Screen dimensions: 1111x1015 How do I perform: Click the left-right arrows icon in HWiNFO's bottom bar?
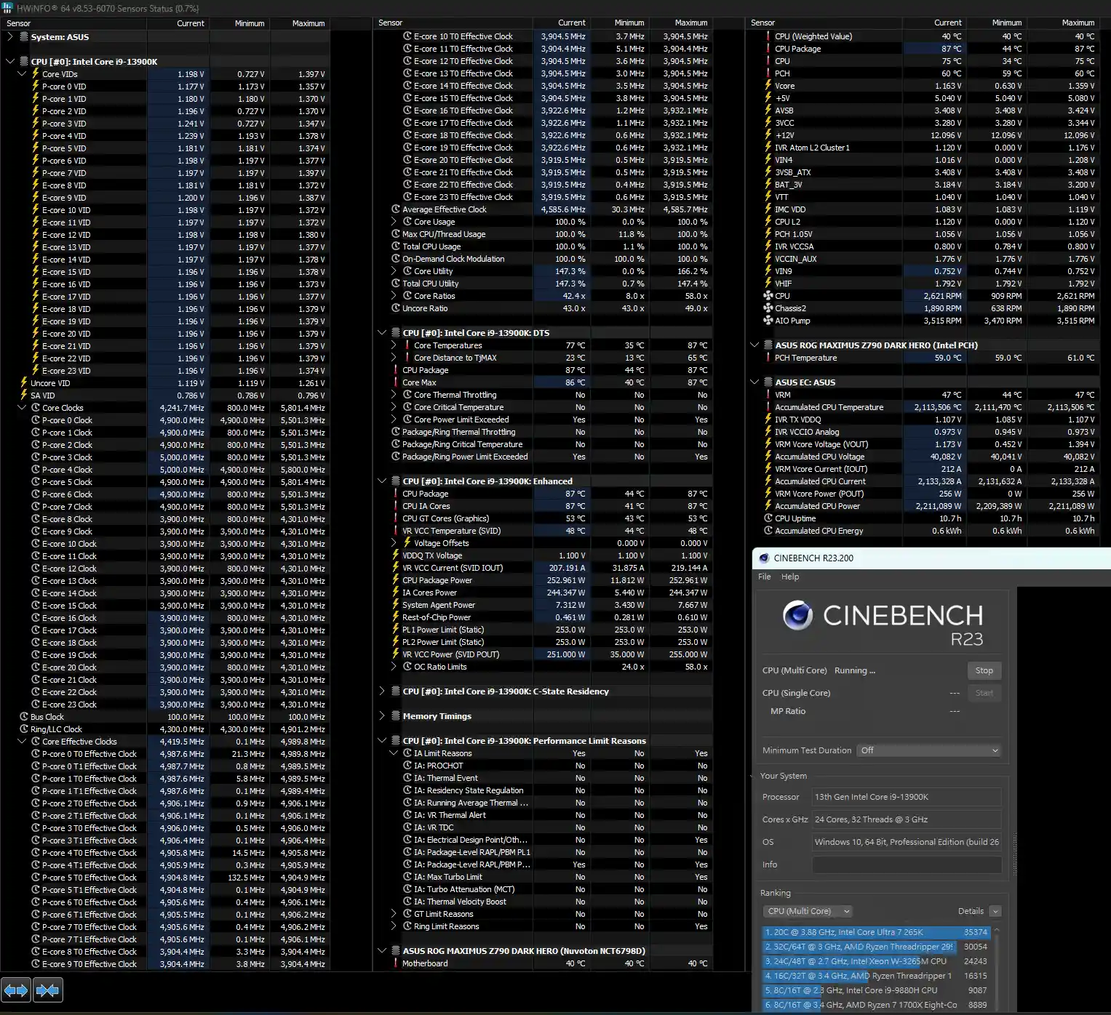[x=16, y=990]
